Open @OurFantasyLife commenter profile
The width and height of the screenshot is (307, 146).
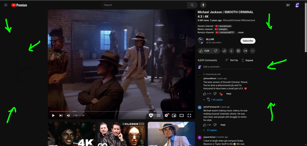click(212, 107)
